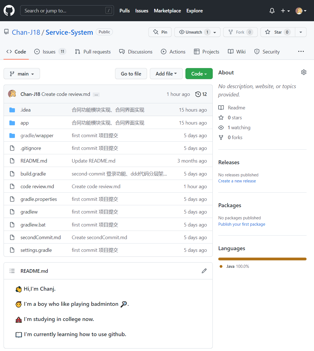Click the Fork button
This screenshot has height=351, width=314.
(x=240, y=32)
